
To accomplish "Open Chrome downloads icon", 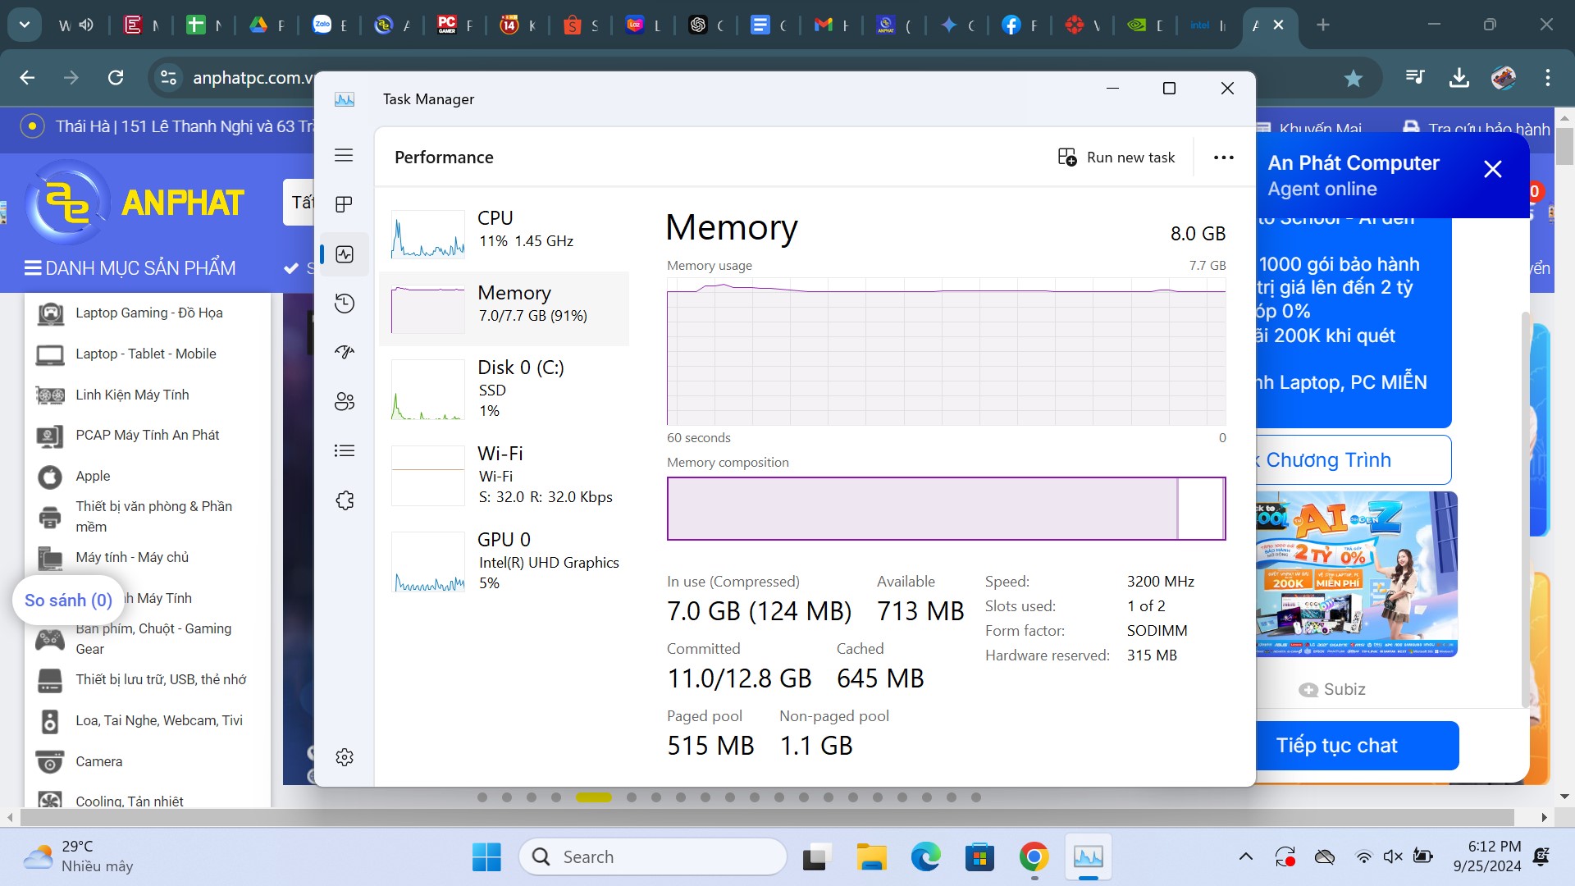I will pos(1459,78).
